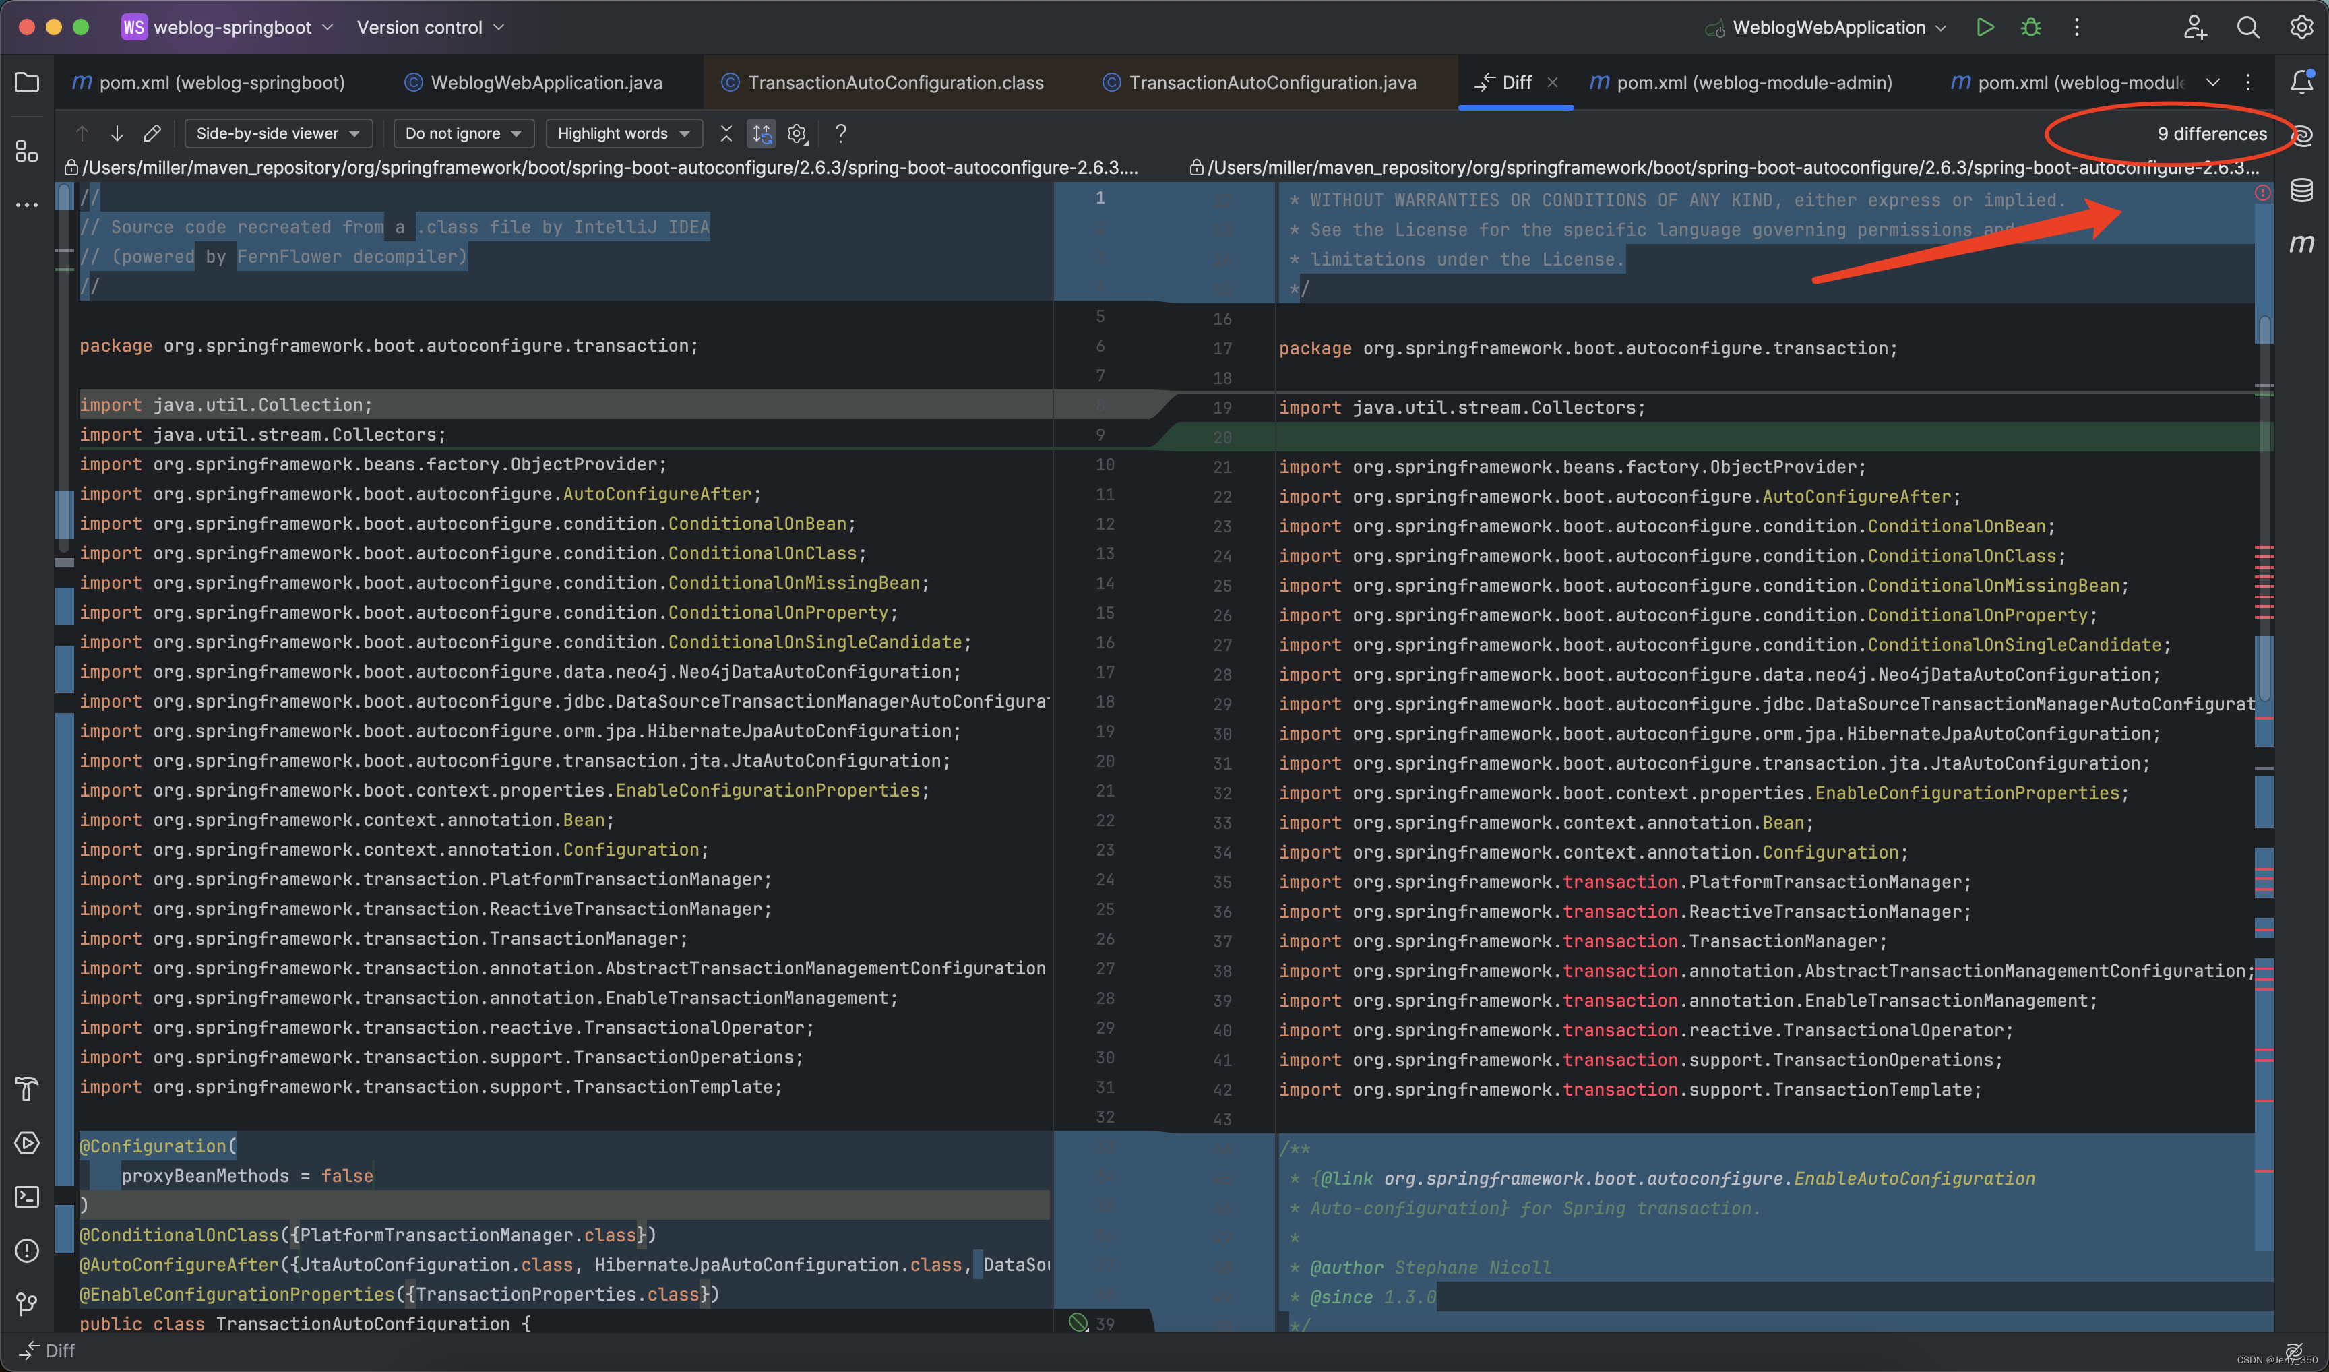Open diff help question mark
2329x1372 pixels.
click(840, 133)
